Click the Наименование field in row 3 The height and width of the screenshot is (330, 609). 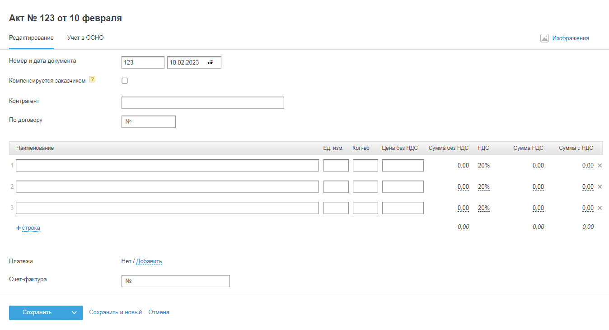[x=167, y=208]
